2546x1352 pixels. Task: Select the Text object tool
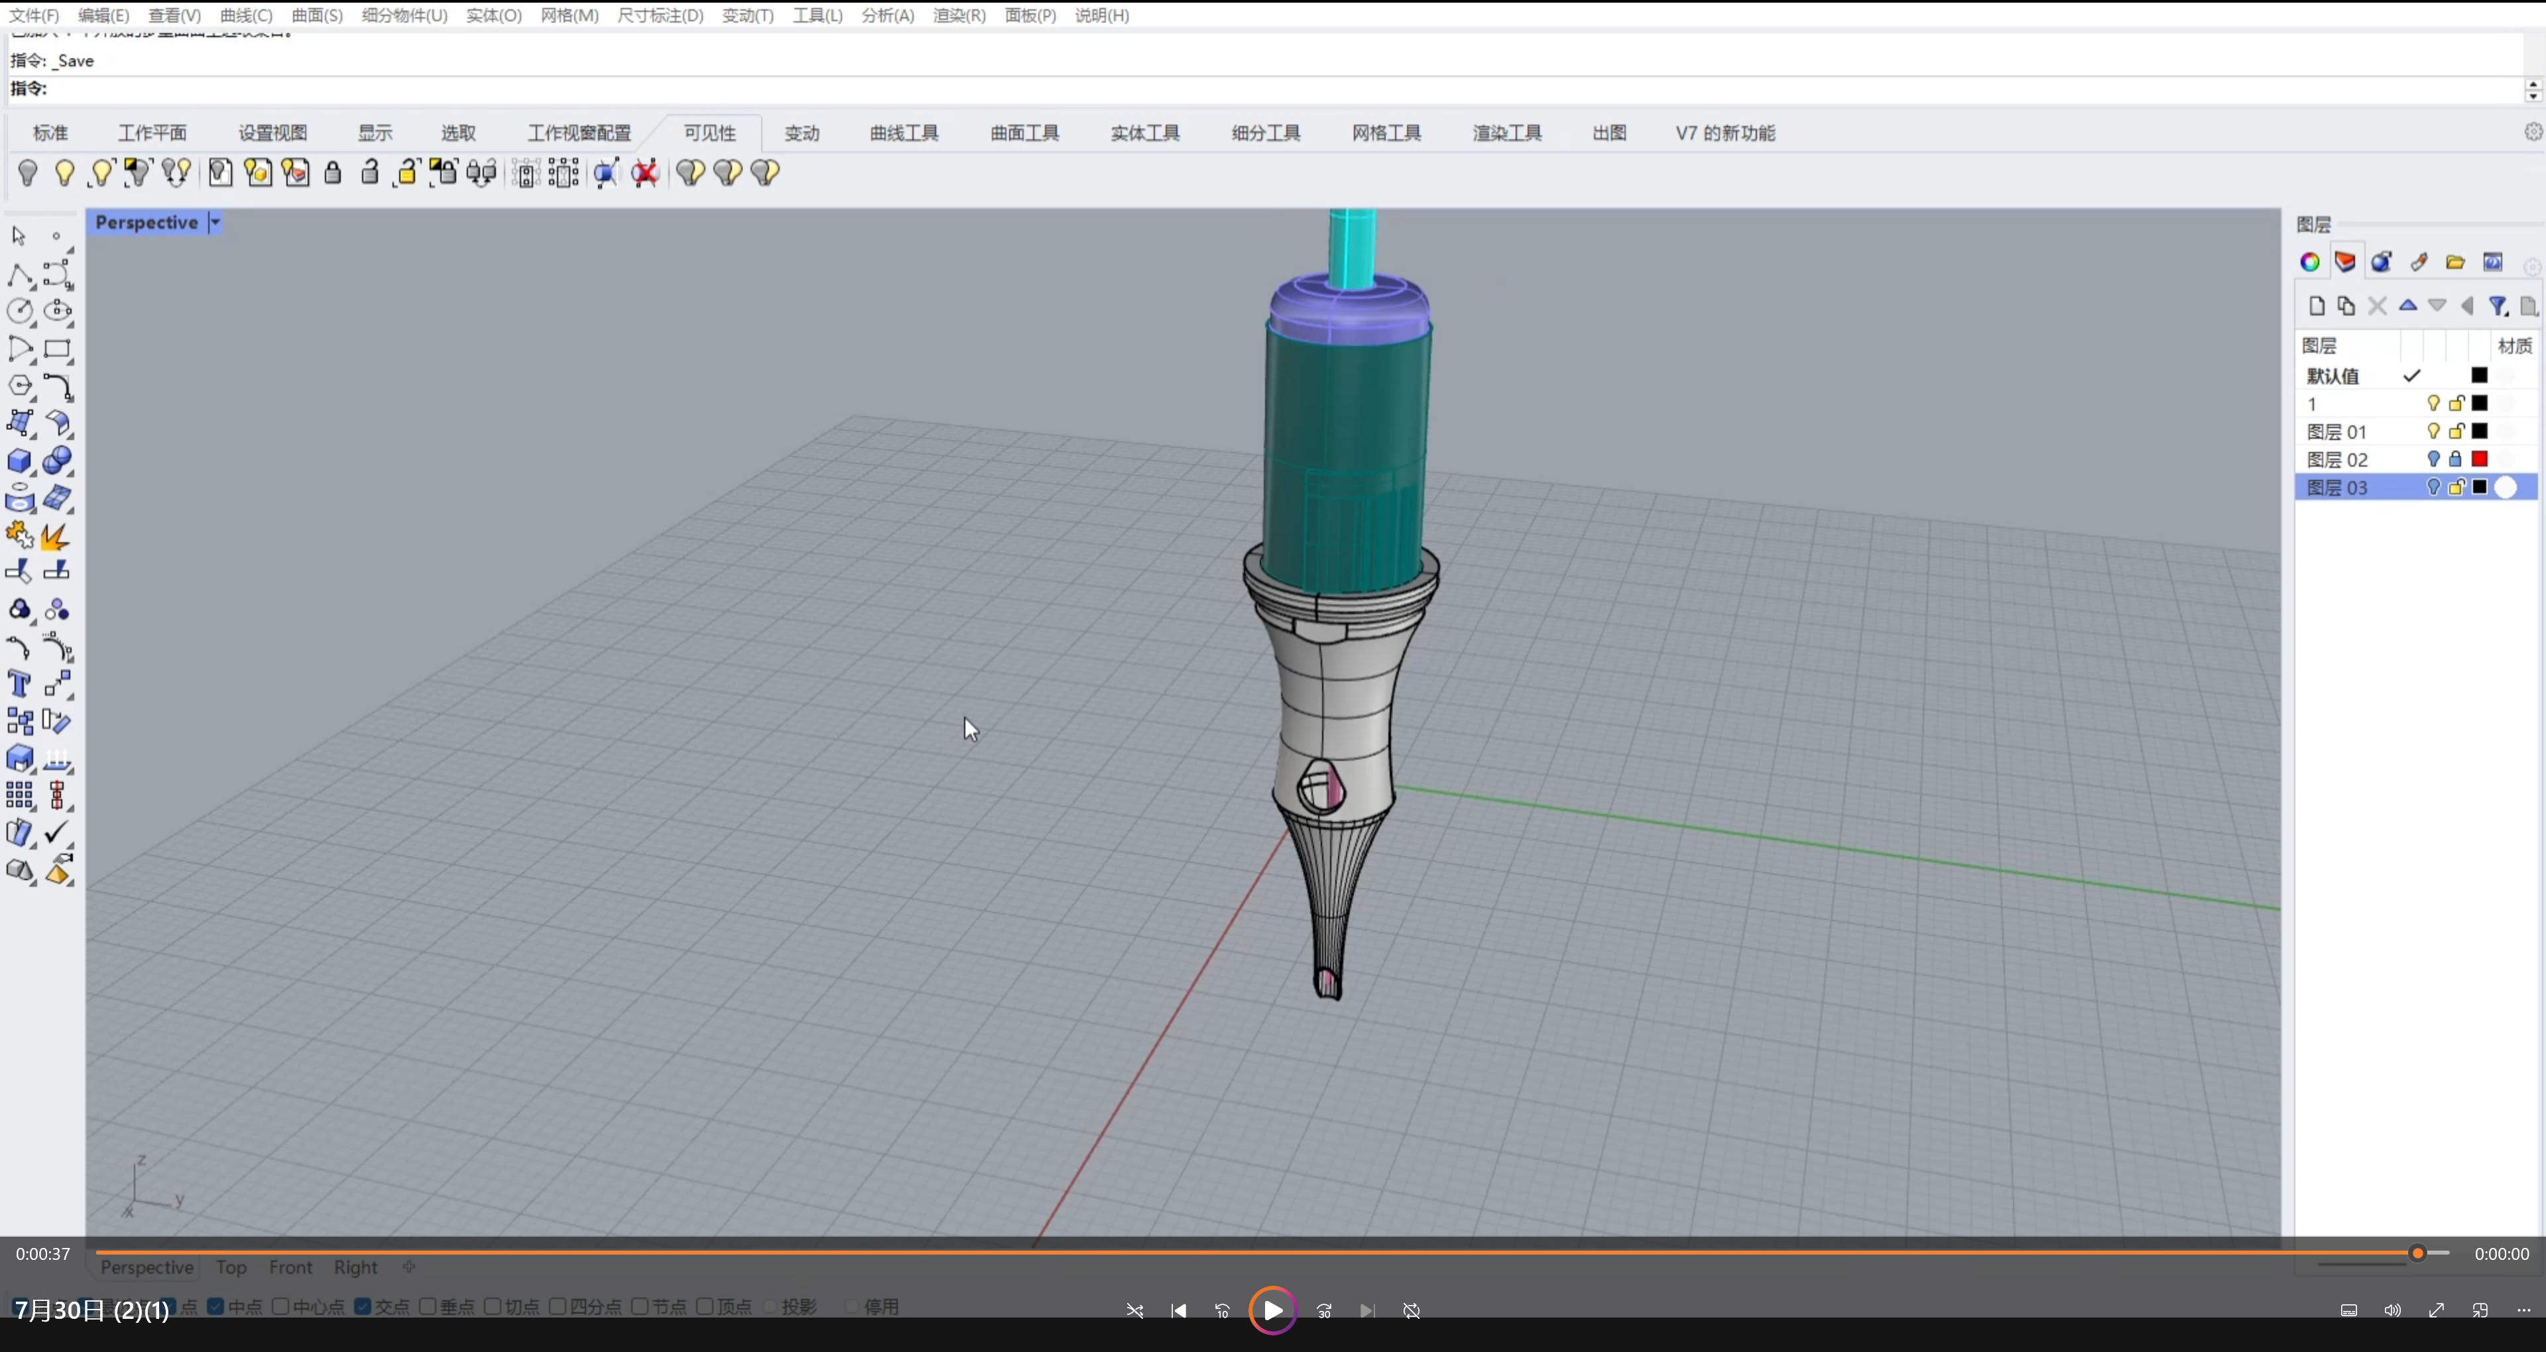pos(20,684)
